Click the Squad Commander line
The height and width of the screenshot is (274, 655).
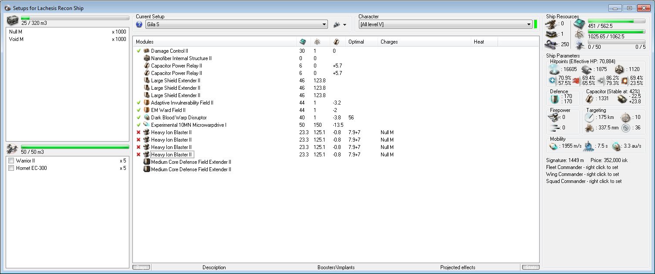tap(584, 181)
